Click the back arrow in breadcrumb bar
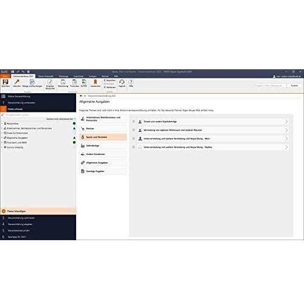The width and height of the screenshot is (304, 304). coord(81,95)
